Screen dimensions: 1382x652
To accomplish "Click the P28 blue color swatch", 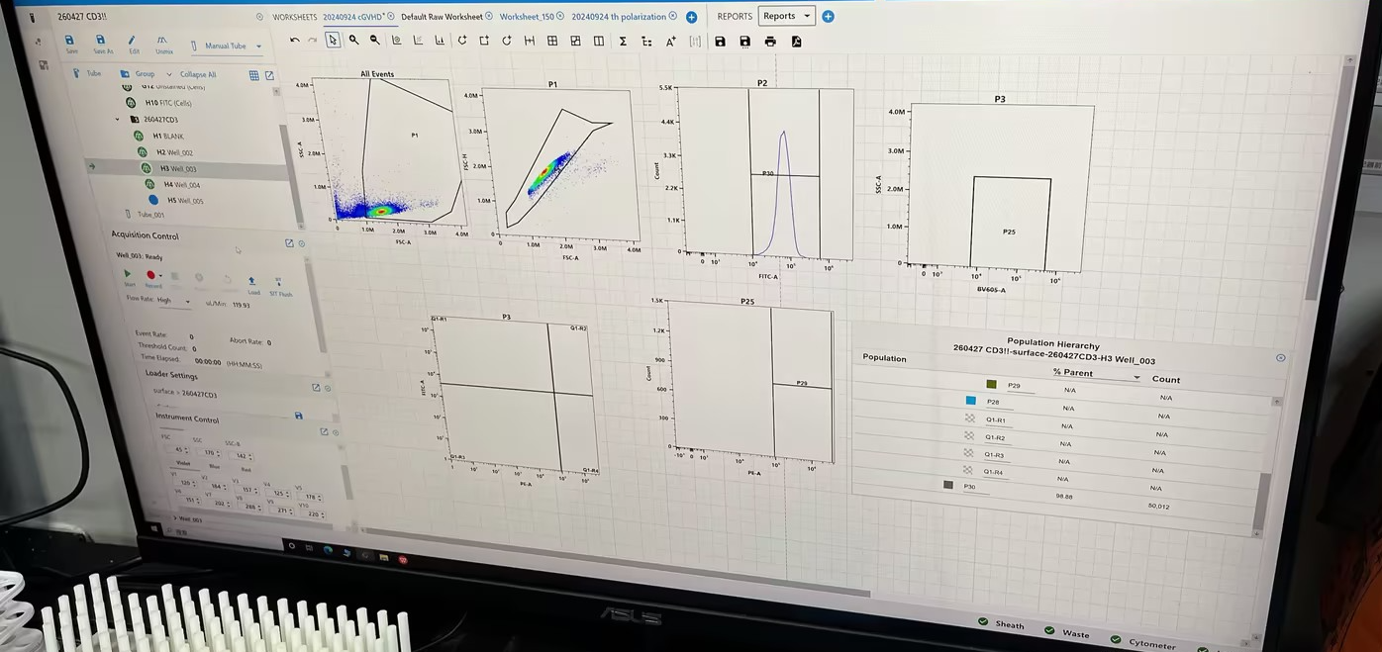I will (971, 401).
